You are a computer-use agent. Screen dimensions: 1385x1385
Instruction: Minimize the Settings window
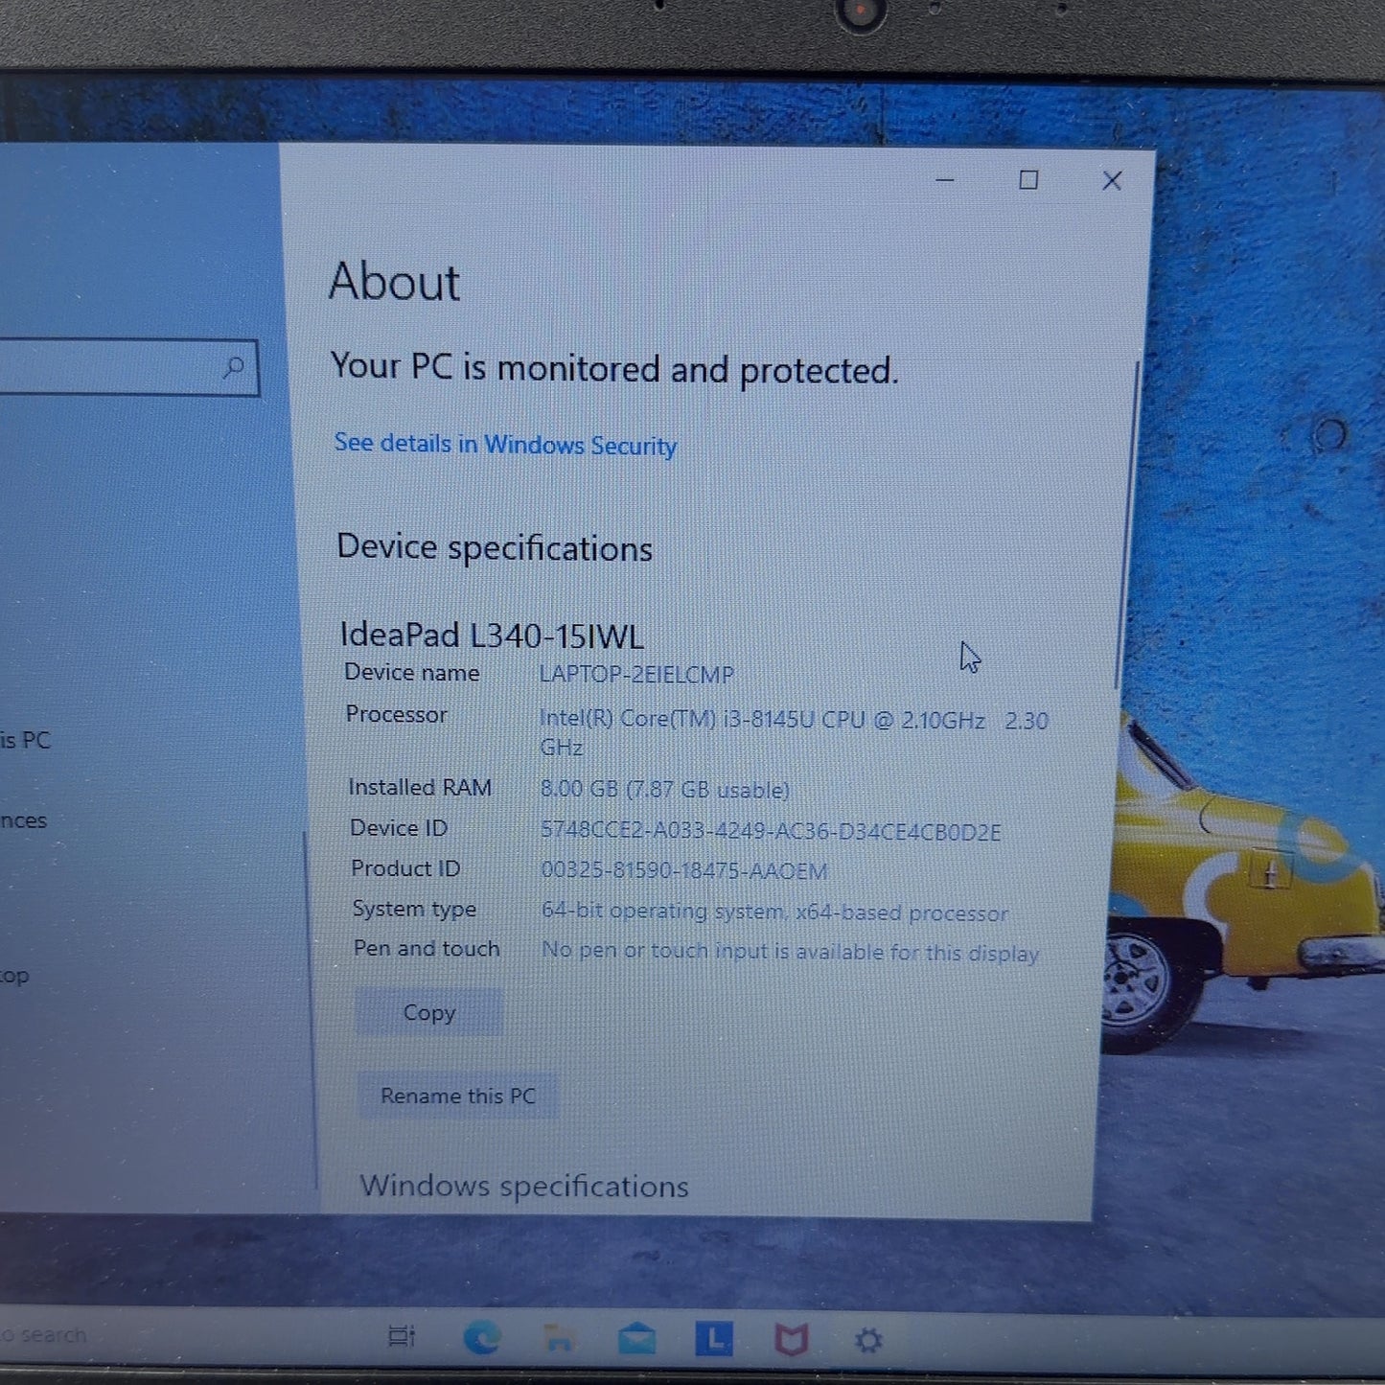pyautogui.click(x=945, y=179)
